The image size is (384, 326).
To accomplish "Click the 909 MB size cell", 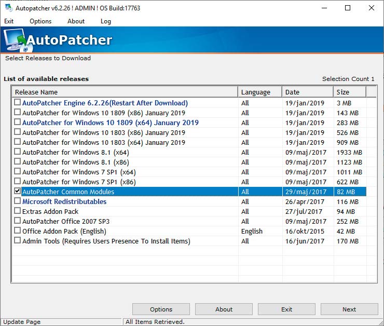I will click(348, 143).
